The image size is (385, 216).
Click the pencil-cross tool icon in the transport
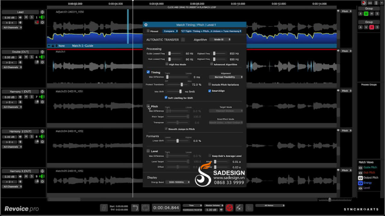coord(239,208)
